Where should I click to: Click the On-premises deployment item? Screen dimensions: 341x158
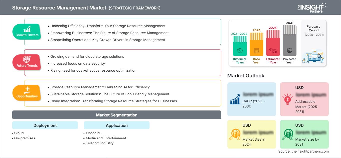click(x=25, y=138)
